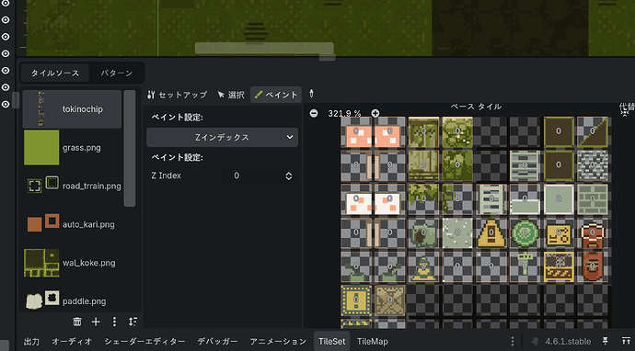The width and height of the screenshot is (635, 351).
Task: Pick the cracked green pot tile
Action: click(423, 232)
